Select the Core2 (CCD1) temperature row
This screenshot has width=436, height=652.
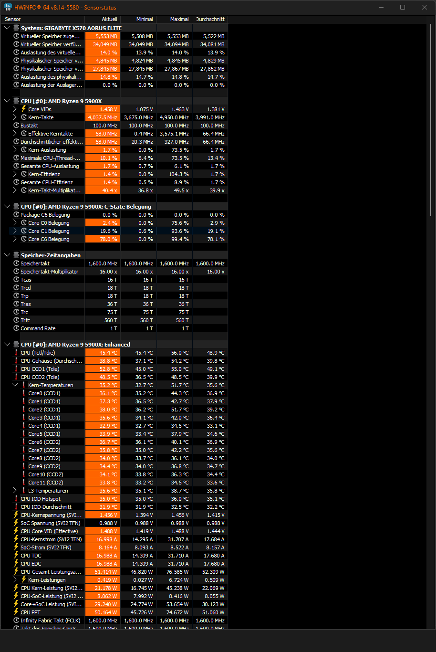[x=114, y=410]
